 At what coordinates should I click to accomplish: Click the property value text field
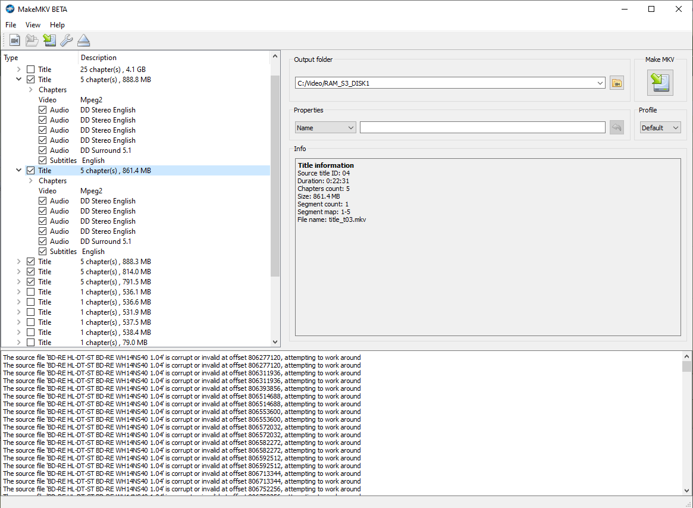click(x=482, y=128)
